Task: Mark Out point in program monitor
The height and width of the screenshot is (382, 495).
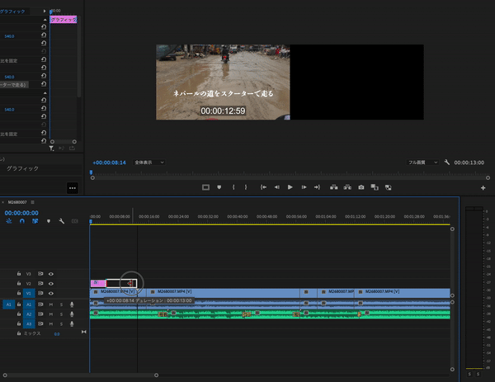Action: [x=246, y=187]
